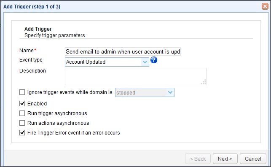Uncheck Fire Trigger Error event if an error occurs
This screenshot has width=271, height=167.
click(22, 132)
